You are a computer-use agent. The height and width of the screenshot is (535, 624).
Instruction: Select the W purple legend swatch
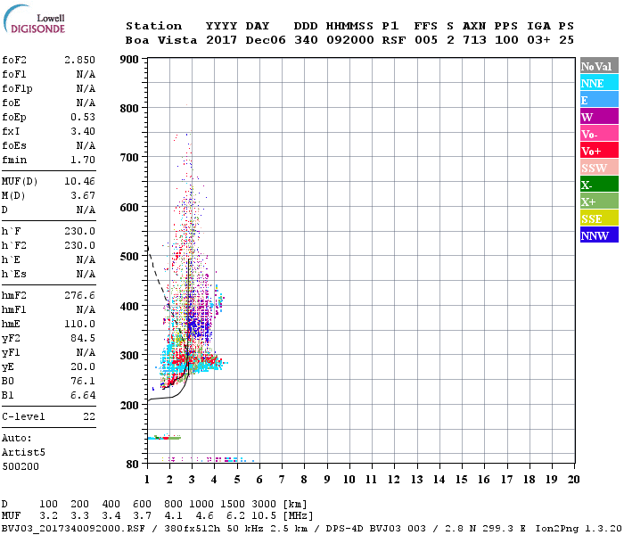tap(599, 117)
